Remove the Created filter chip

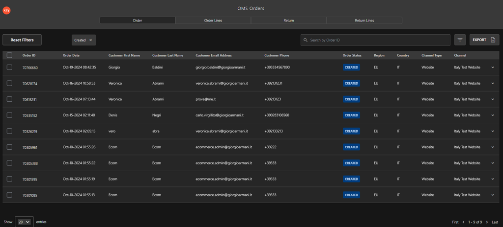[x=90, y=40]
